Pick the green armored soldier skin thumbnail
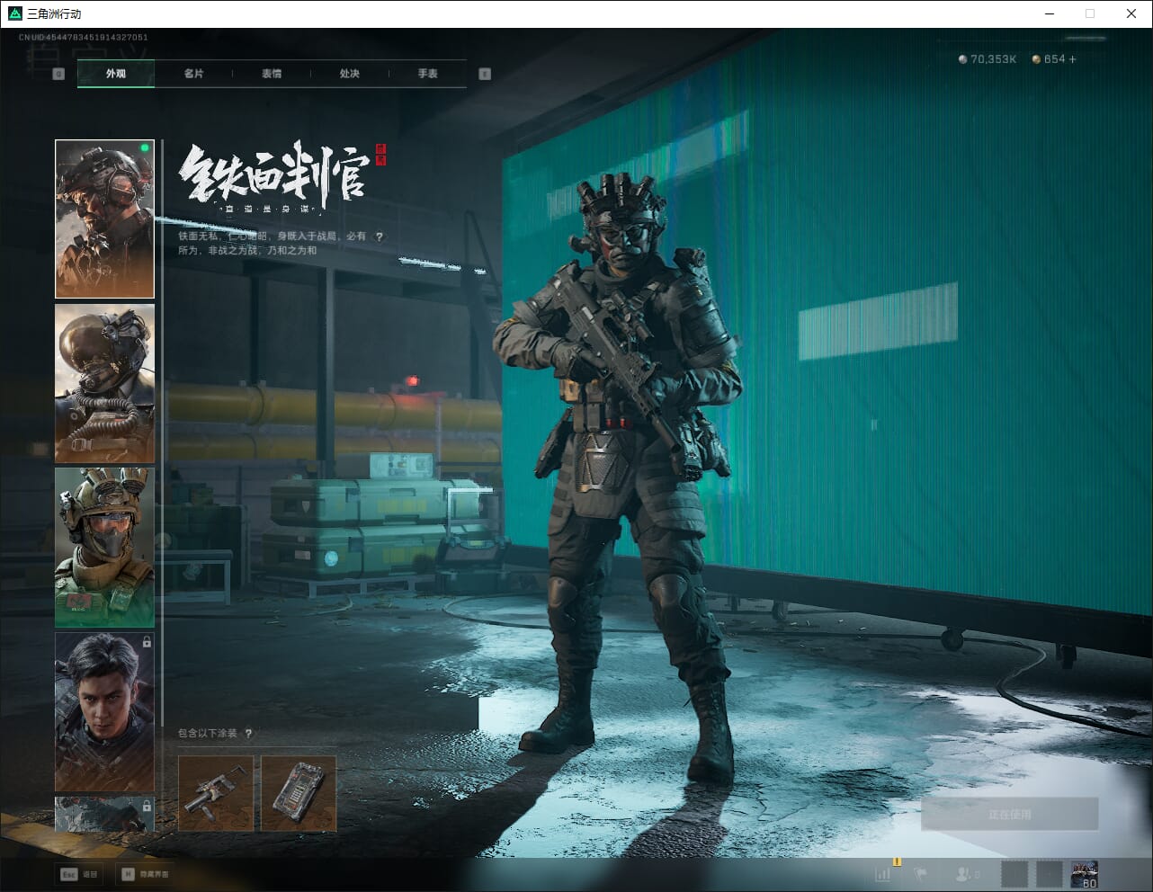The height and width of the screenshot is (892, 1153). click(x=104, y=547)
